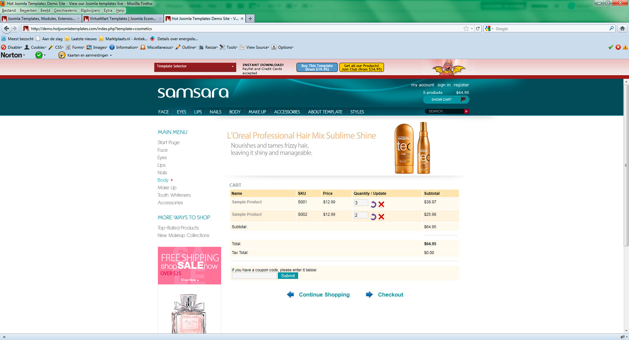This screenshot has width=629, height=340.
Task: Submit the coupon code
Action: tap(288, 276)
